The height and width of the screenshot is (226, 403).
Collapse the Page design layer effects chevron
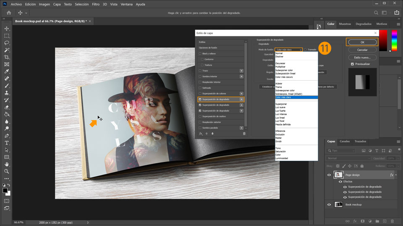(x=396, y=175)
